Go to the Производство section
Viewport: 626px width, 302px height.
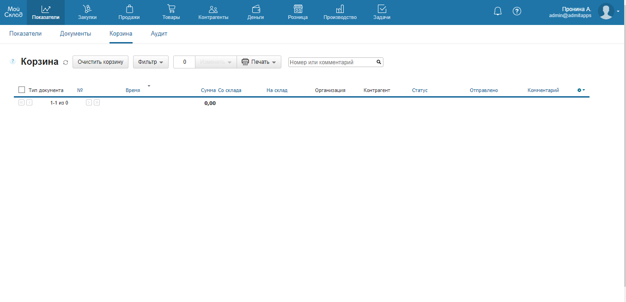click(340, 12)
